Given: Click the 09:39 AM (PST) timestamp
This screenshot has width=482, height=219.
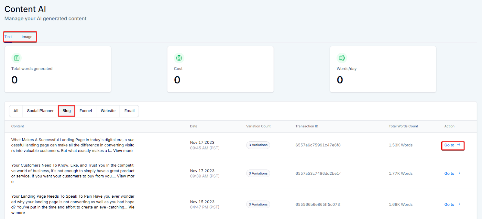Looking at the screenshot, I should coord(205,176).
